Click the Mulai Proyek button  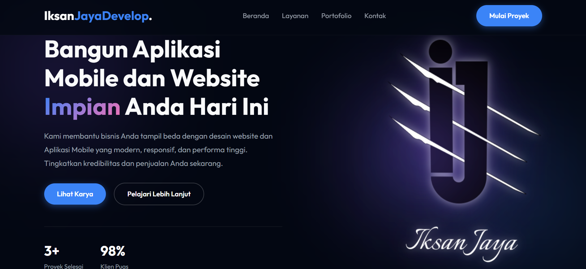[x=509, y=16]
